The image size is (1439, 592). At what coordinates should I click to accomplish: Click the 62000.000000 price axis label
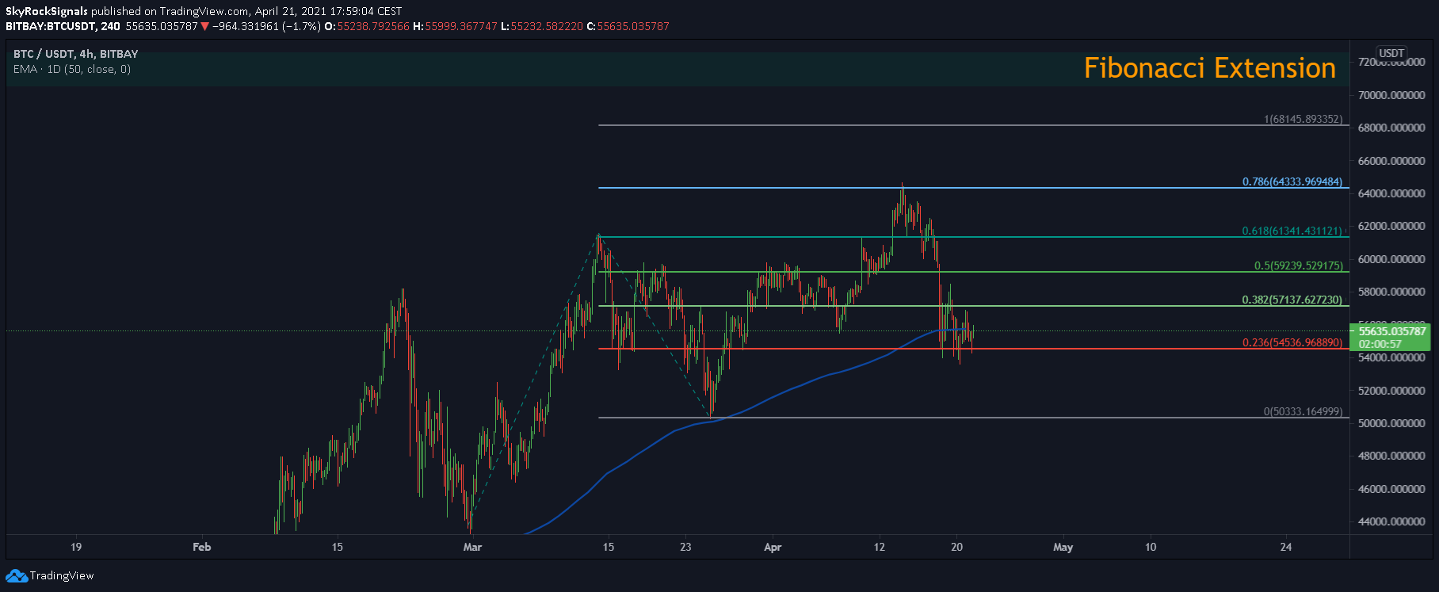click(x=1391, y=226)
